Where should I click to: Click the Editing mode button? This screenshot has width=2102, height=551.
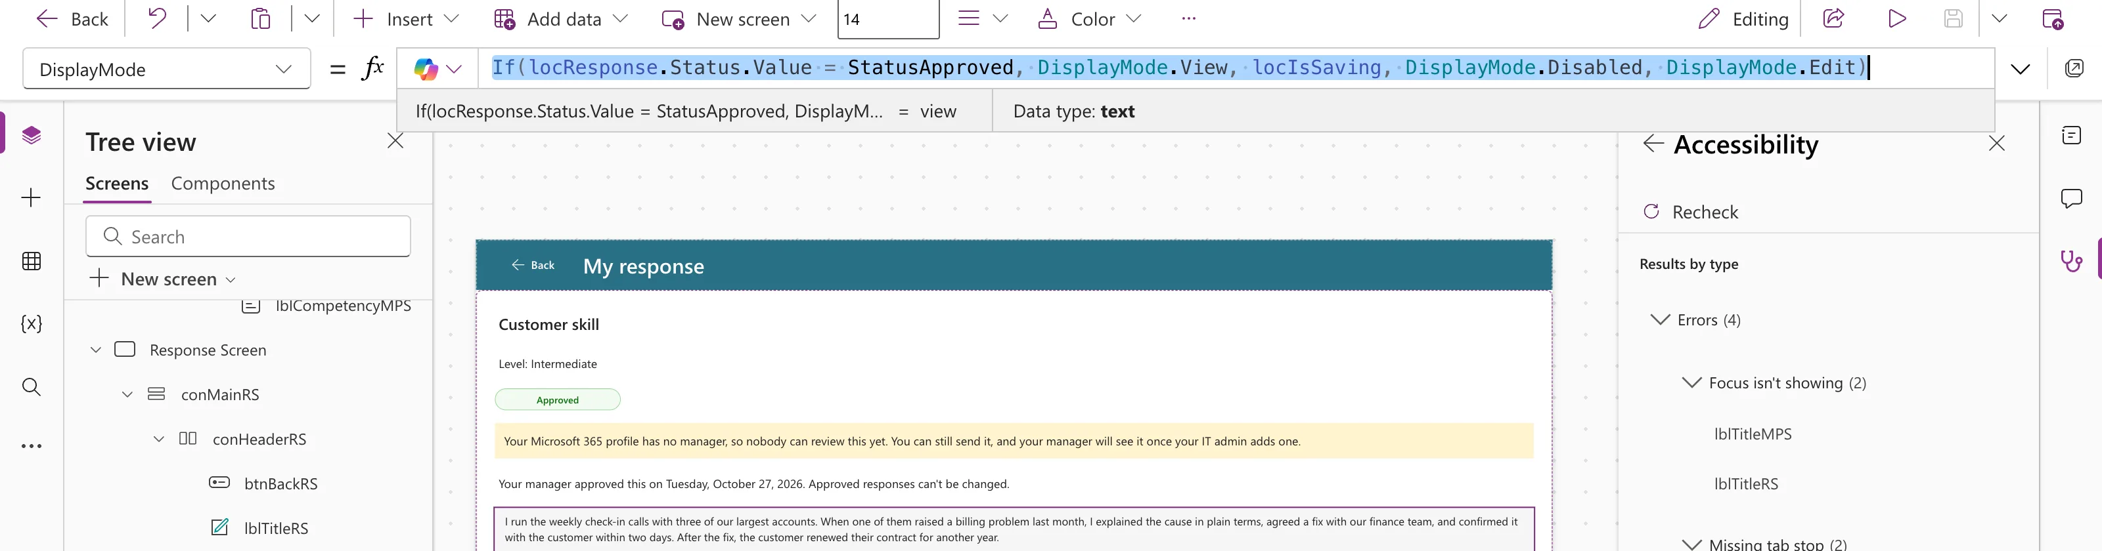point(1743,19)
